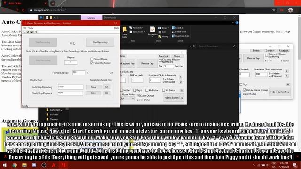This screenshot has width=301, height=169.
Task: Click the Explorer address bar refresh icon
Action: (x=194, y=46)
